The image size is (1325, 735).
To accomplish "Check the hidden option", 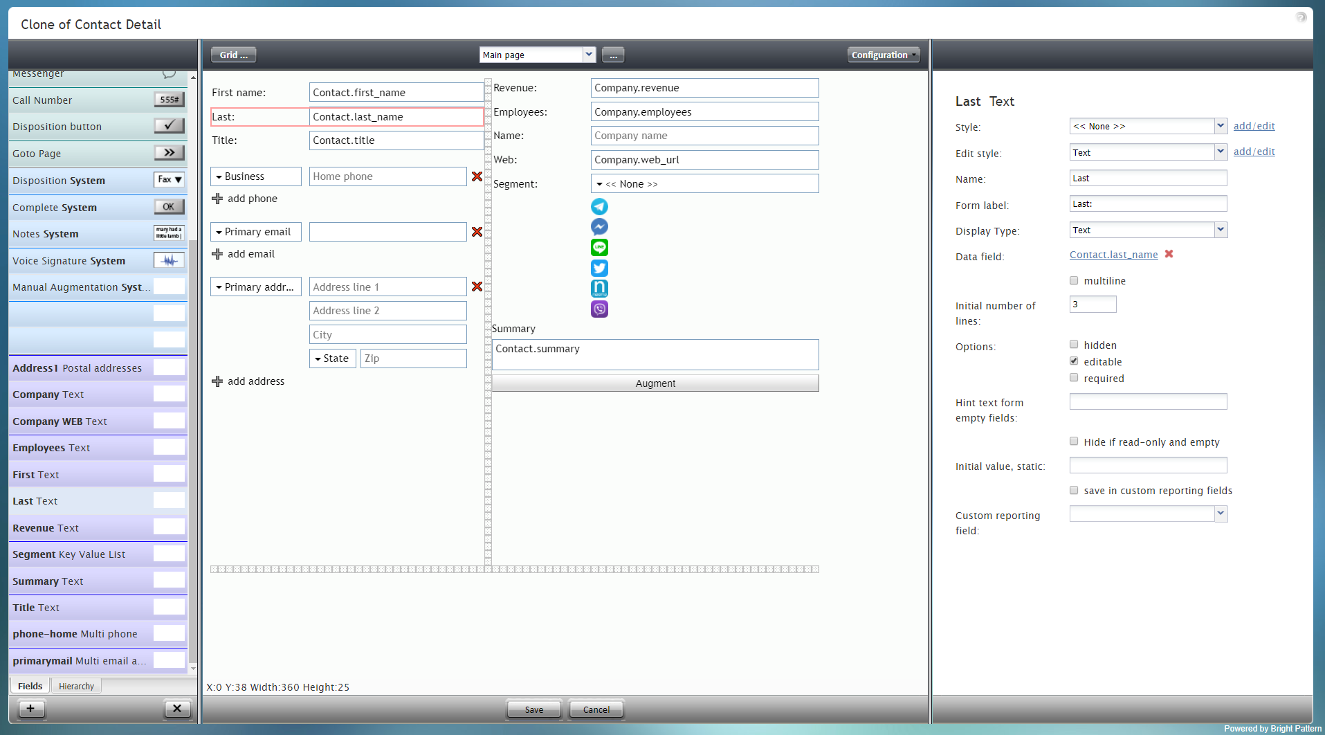I will pyautogui.click(x=1074, y=344).
